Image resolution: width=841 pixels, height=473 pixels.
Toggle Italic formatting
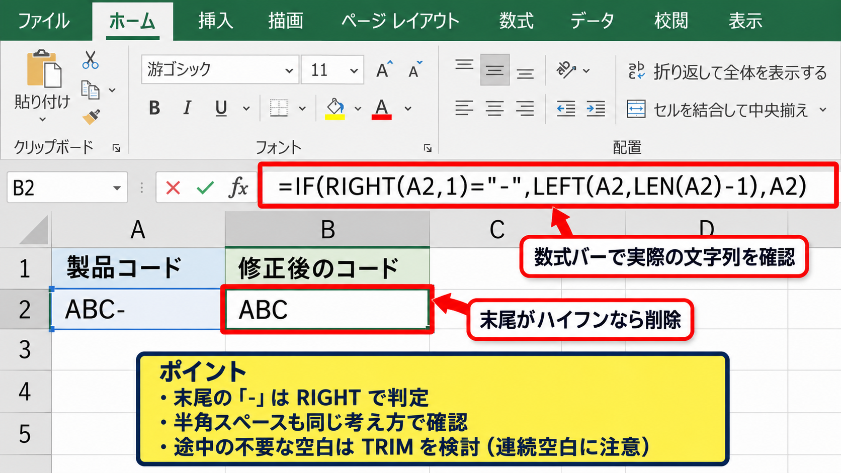pyautogui.click(x=187, y=108)
